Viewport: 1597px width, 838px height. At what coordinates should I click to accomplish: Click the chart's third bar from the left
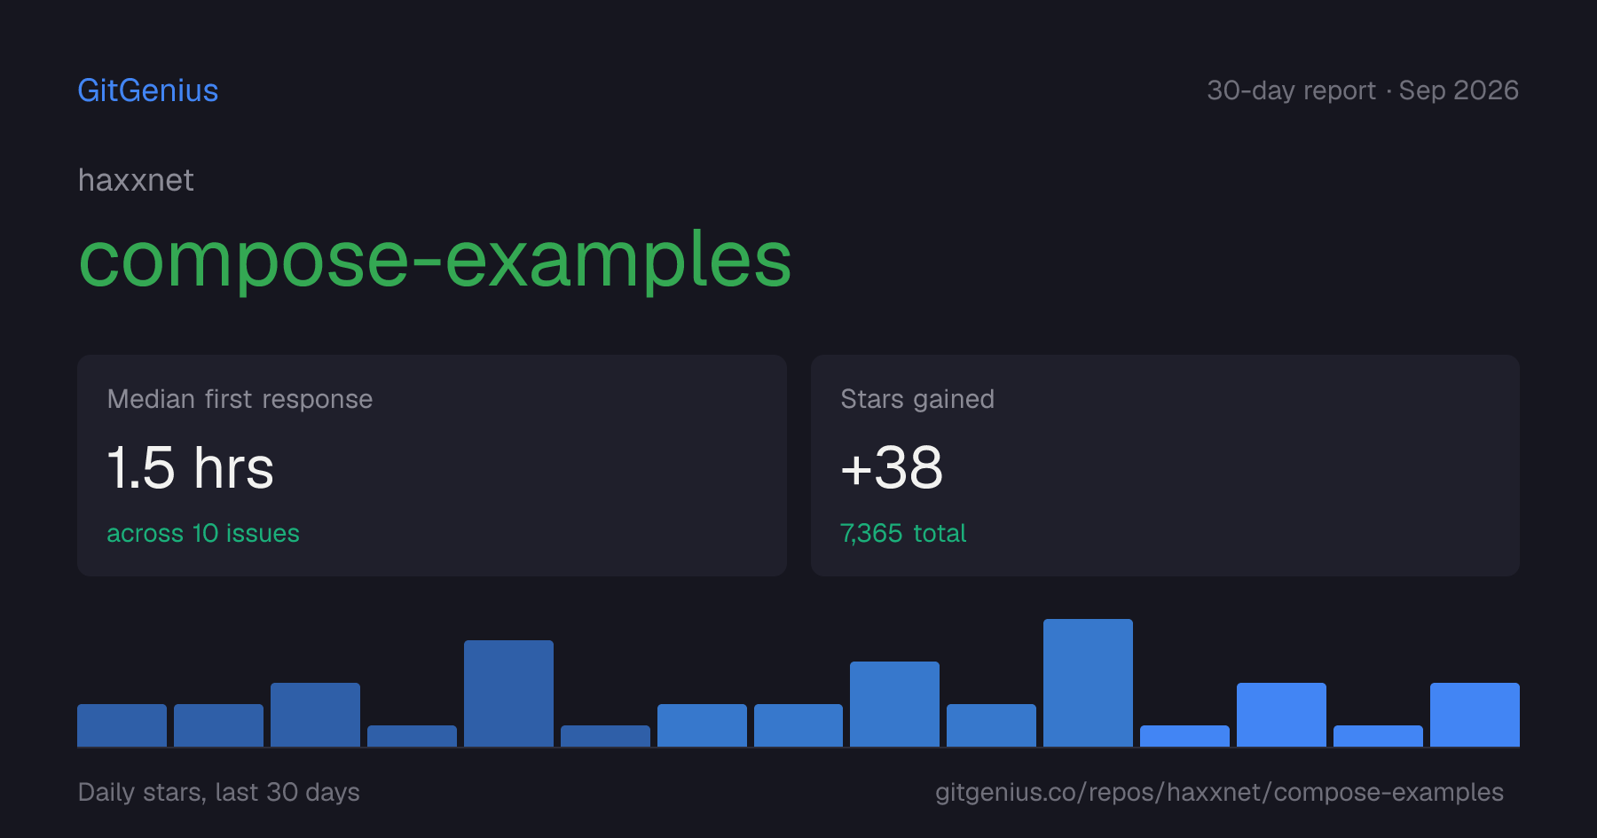coord(315,715)
